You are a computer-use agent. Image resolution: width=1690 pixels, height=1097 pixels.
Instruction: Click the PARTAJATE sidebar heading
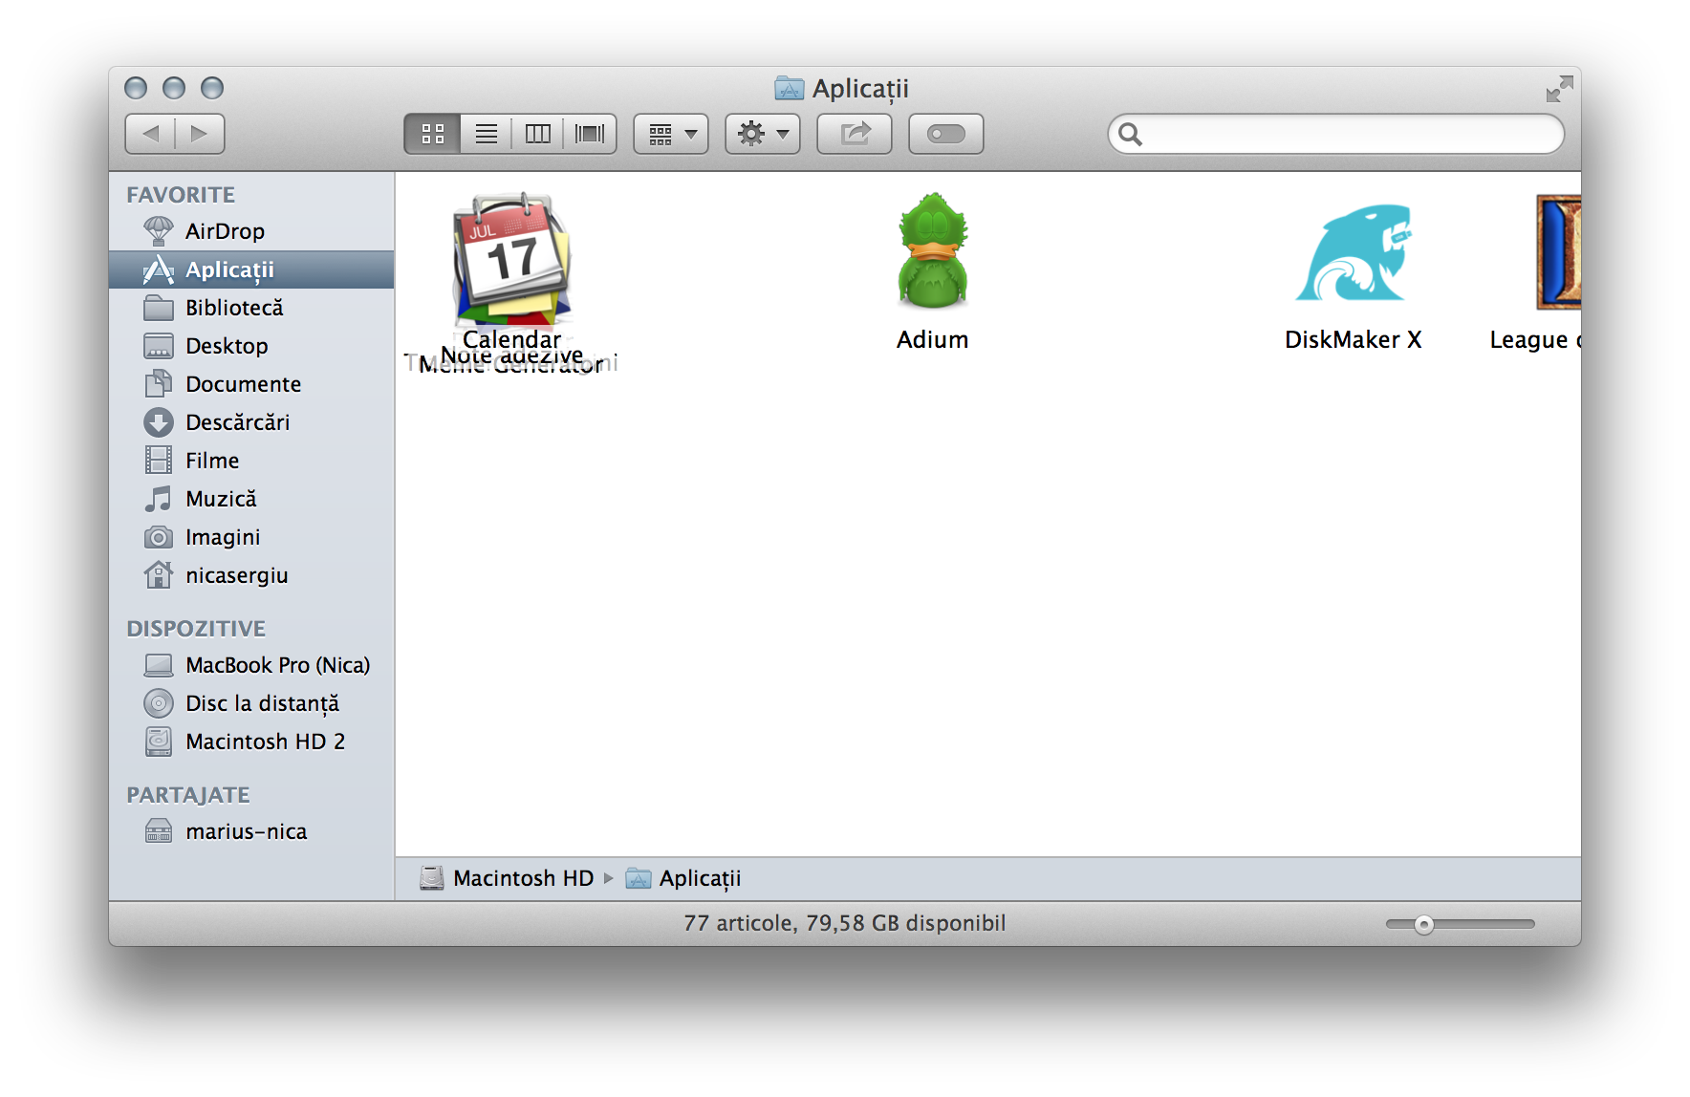188,795
